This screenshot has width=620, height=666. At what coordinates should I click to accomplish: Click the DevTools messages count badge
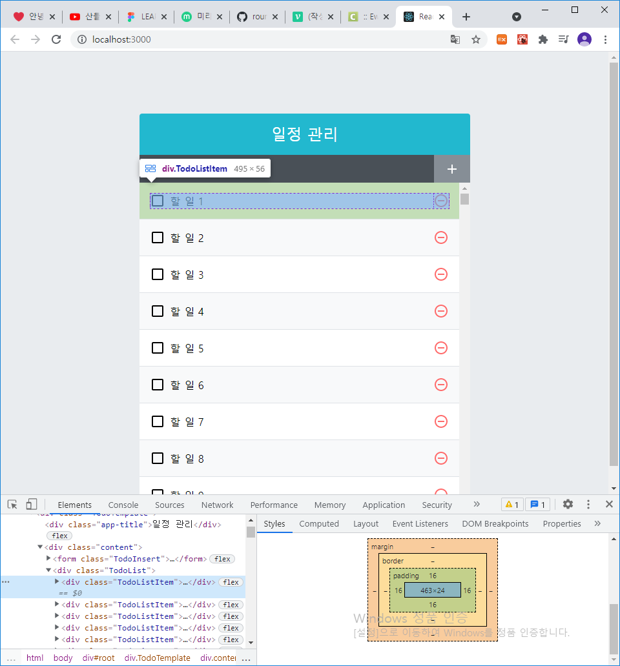(x=538, y=505)
